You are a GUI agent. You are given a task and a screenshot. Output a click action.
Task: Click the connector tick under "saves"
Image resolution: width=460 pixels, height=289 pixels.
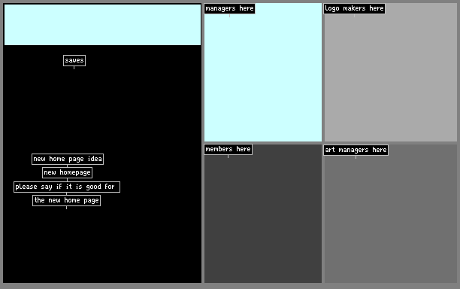(x=74, y=68)
